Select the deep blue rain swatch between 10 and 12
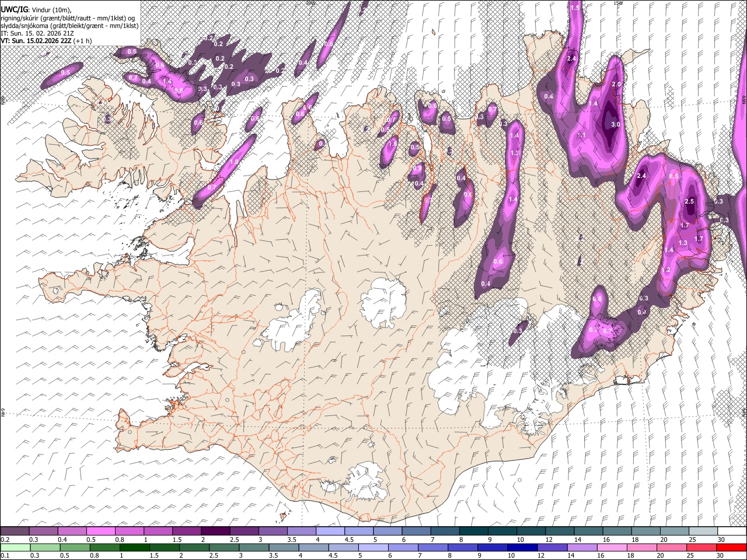747x560 pixels. click(x=522, y=547)
